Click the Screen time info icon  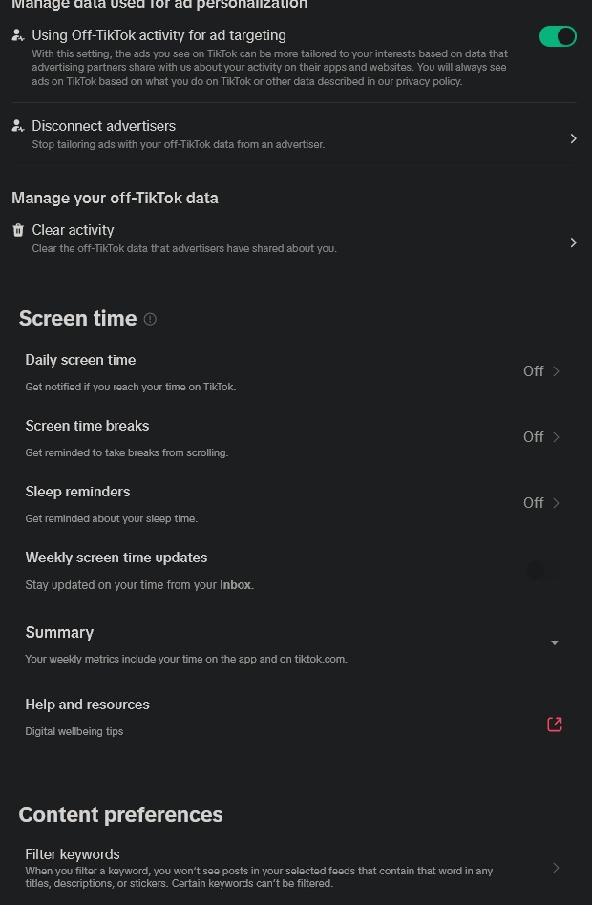click(x=150, y=320)
